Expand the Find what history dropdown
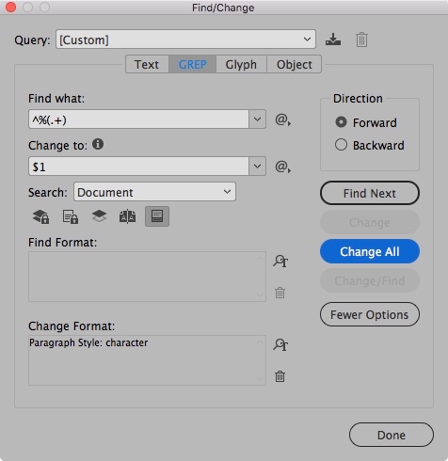448x461 pixels. click(x=257, y=119)
